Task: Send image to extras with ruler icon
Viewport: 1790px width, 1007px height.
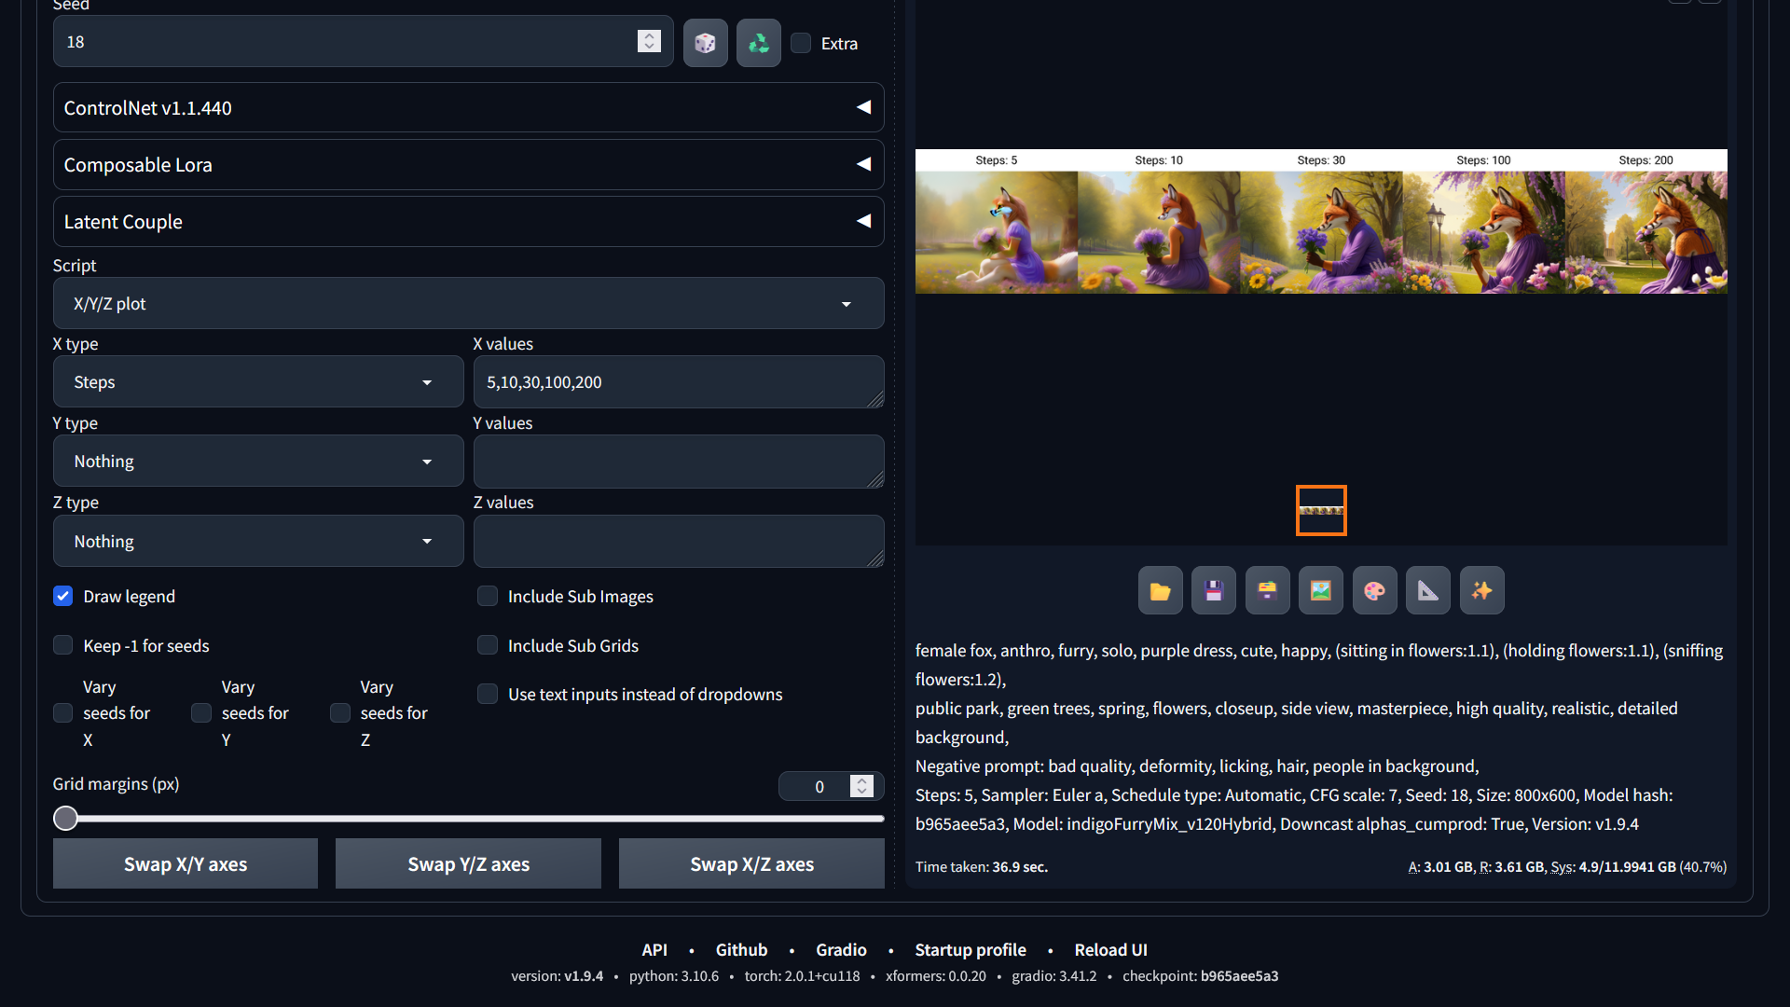Action: pos(1427,591)
